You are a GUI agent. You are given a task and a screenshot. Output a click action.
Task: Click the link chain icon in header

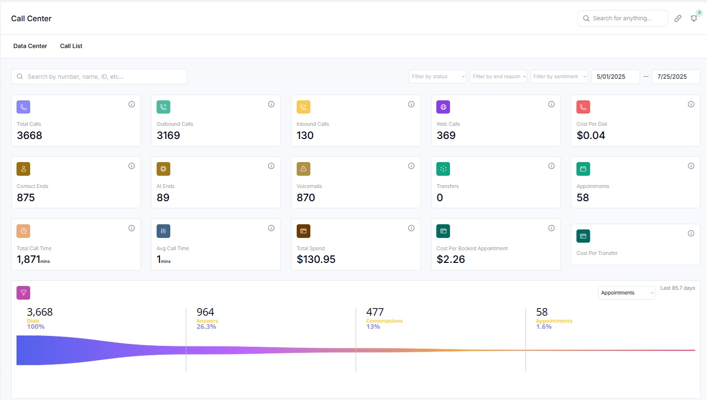click(x=678, y=18)
